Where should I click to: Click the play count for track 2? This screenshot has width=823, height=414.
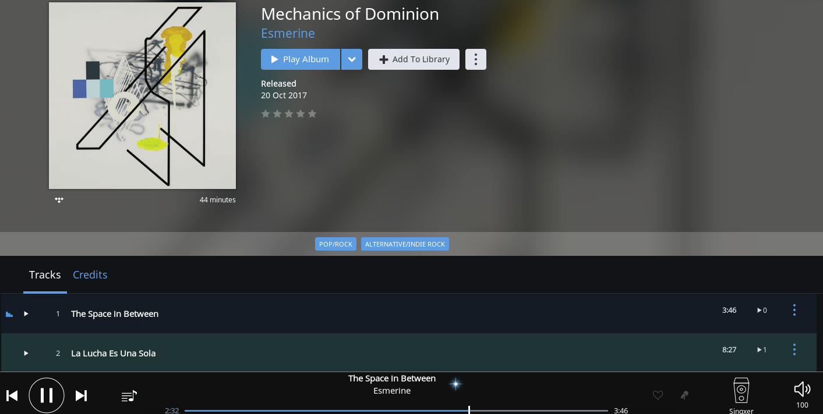tap(762, 349)
